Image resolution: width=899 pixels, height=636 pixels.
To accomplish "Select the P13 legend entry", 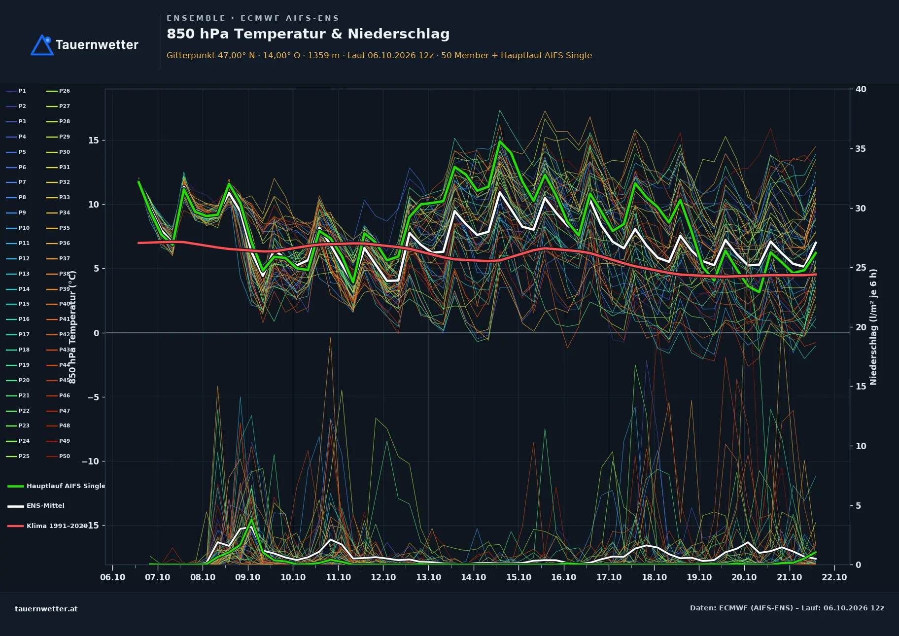I will click(18, 274).
